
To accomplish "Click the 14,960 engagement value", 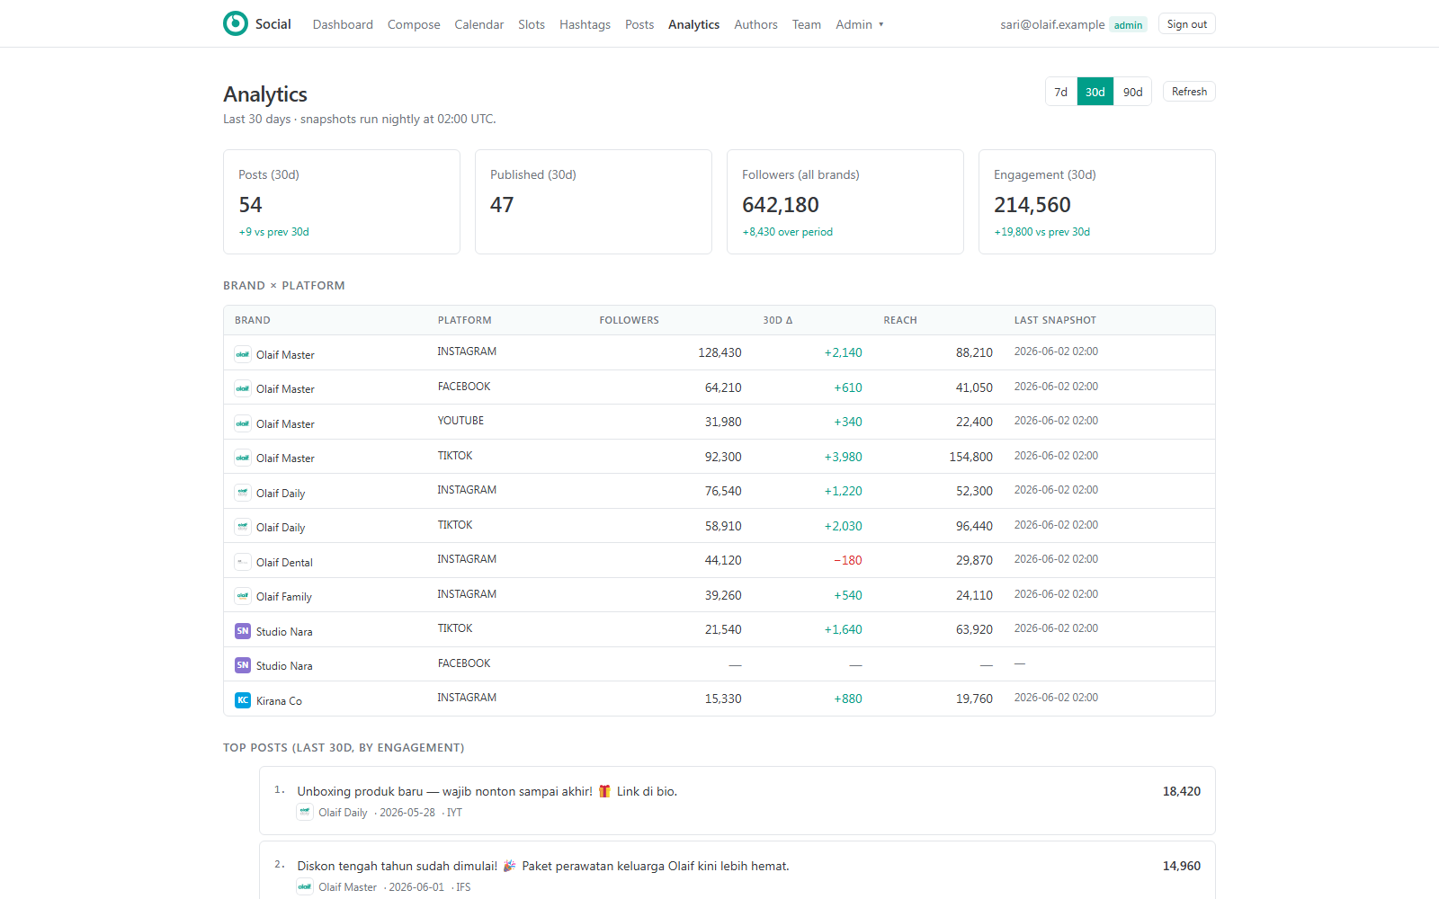I will click(x=1182, y=866).
